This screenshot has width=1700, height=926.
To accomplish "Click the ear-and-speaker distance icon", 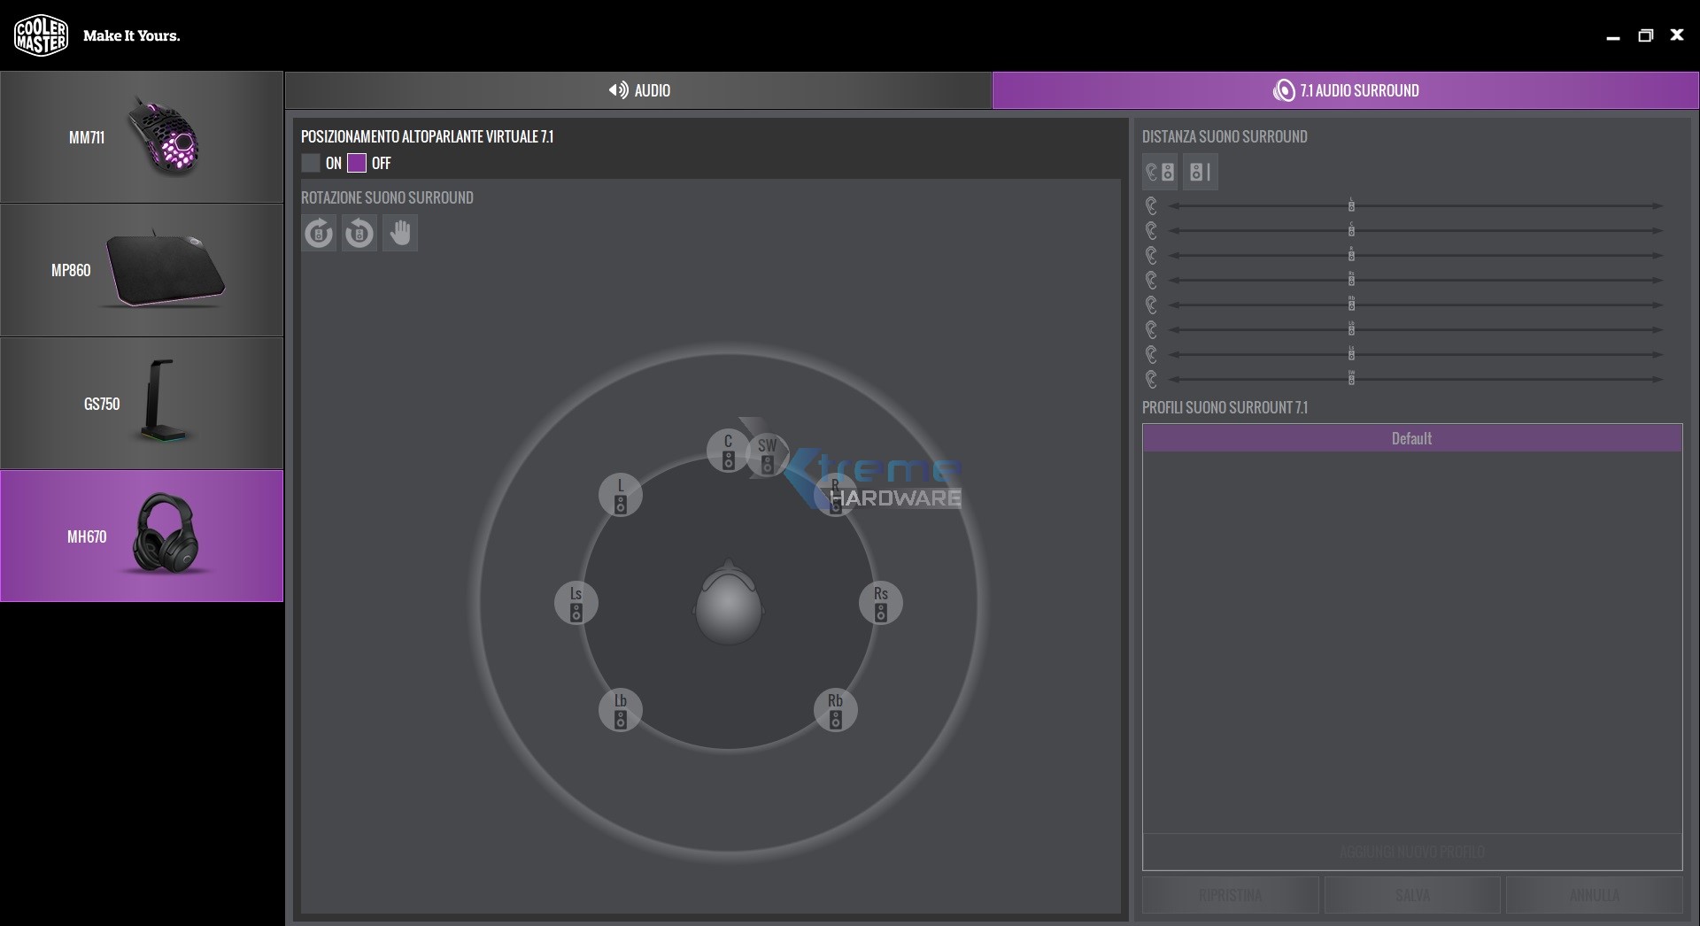I will pyautogui.click(x=1160, y=173).
